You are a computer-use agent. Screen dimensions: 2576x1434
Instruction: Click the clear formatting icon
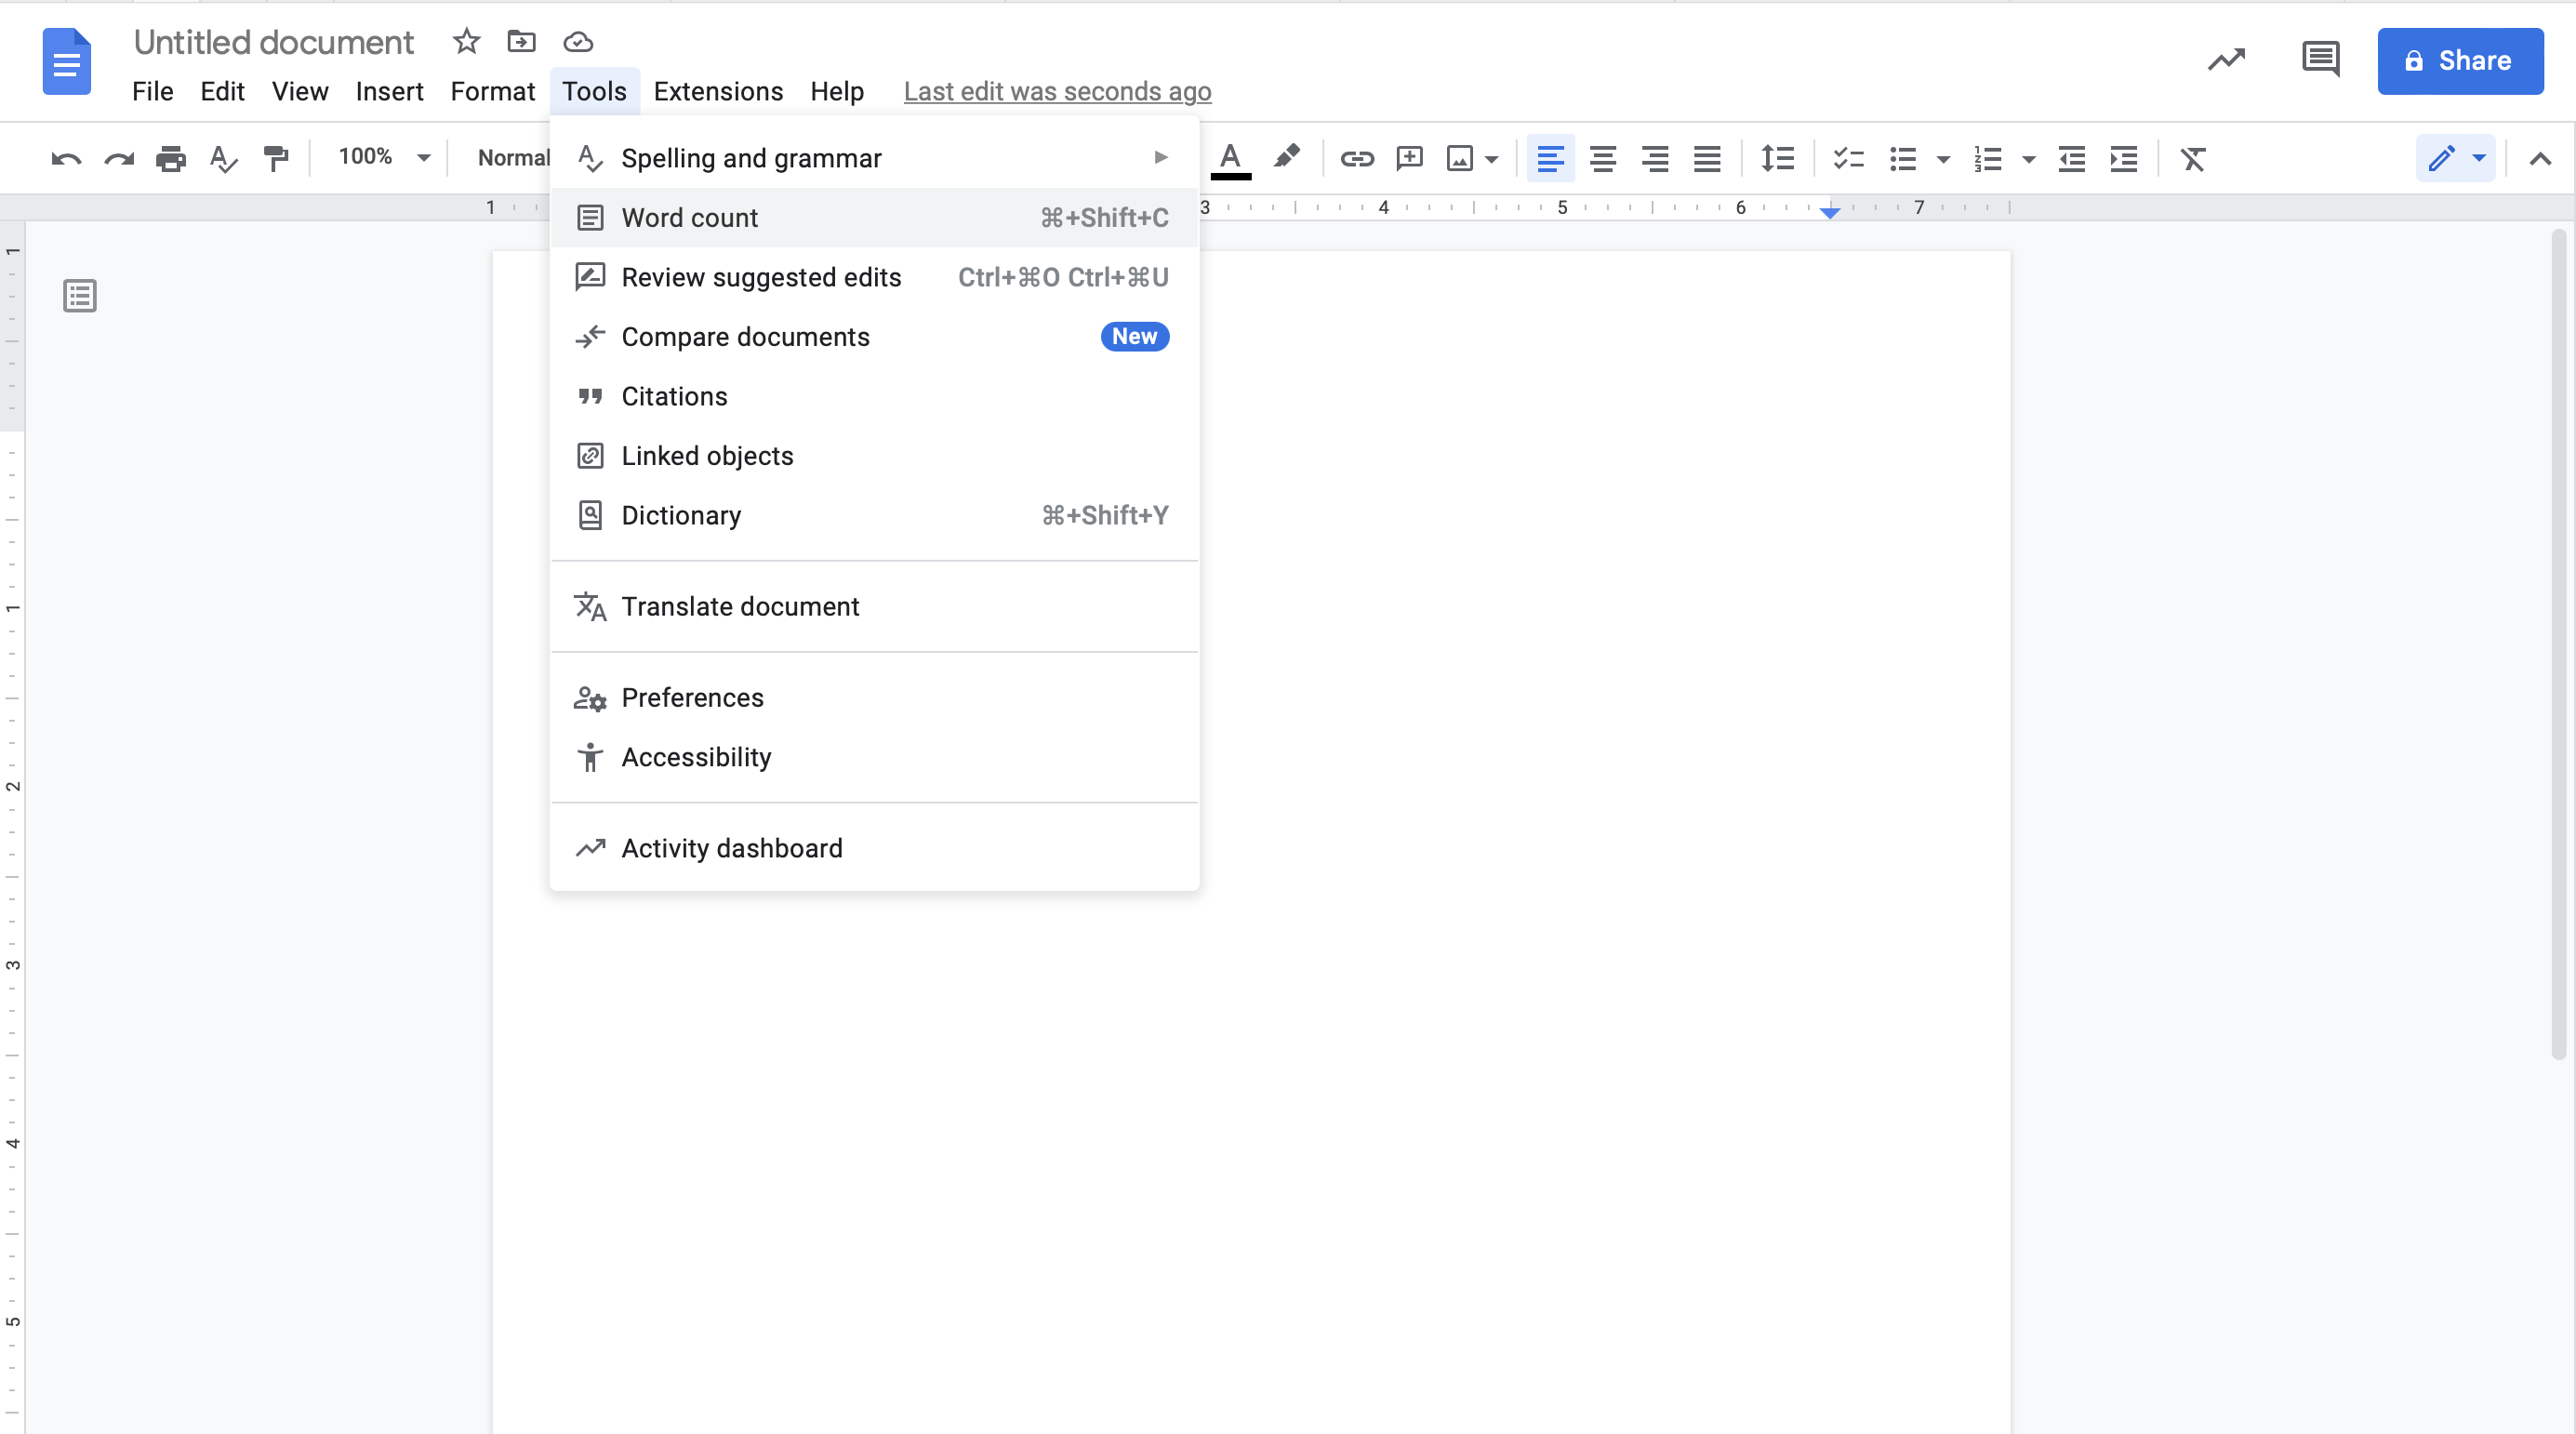click(2193, 157)
